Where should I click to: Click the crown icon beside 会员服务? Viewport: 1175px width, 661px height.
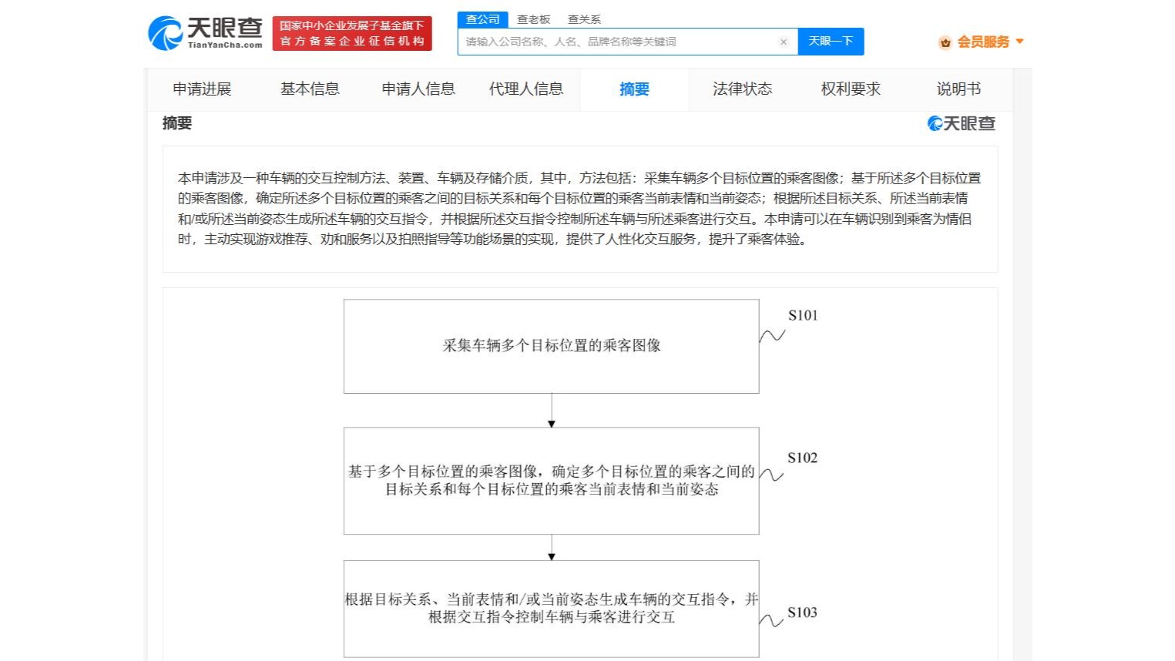point(945,42)
